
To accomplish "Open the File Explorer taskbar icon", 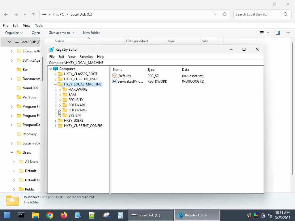I will click(x=35, y=215).
